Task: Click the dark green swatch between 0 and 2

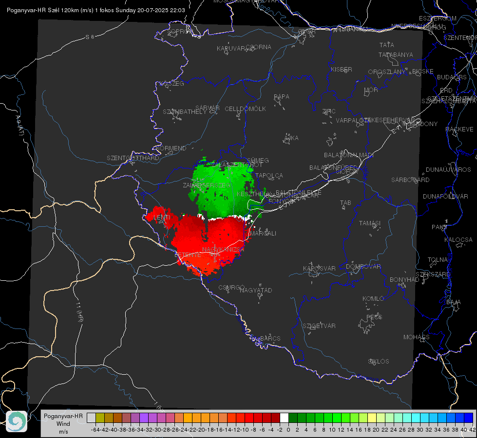Action: tap(293, 418)
